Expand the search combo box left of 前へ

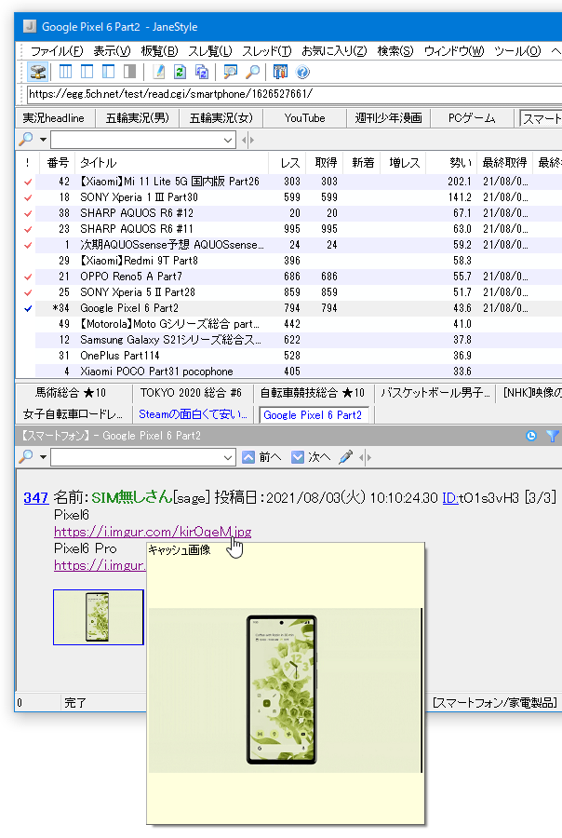tap(228, 457)
